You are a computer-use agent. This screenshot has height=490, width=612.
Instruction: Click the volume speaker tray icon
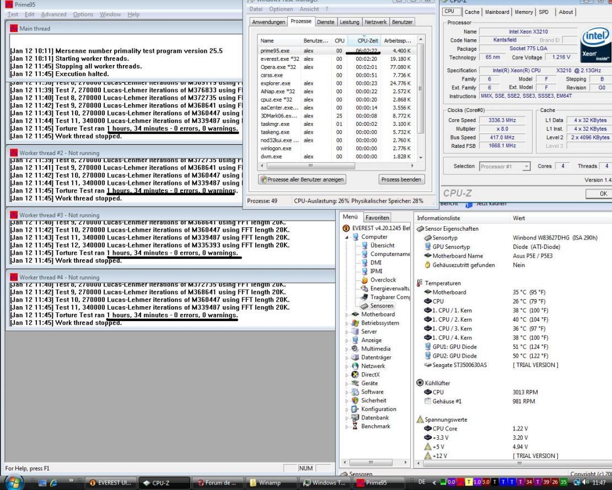pos(586,482)
